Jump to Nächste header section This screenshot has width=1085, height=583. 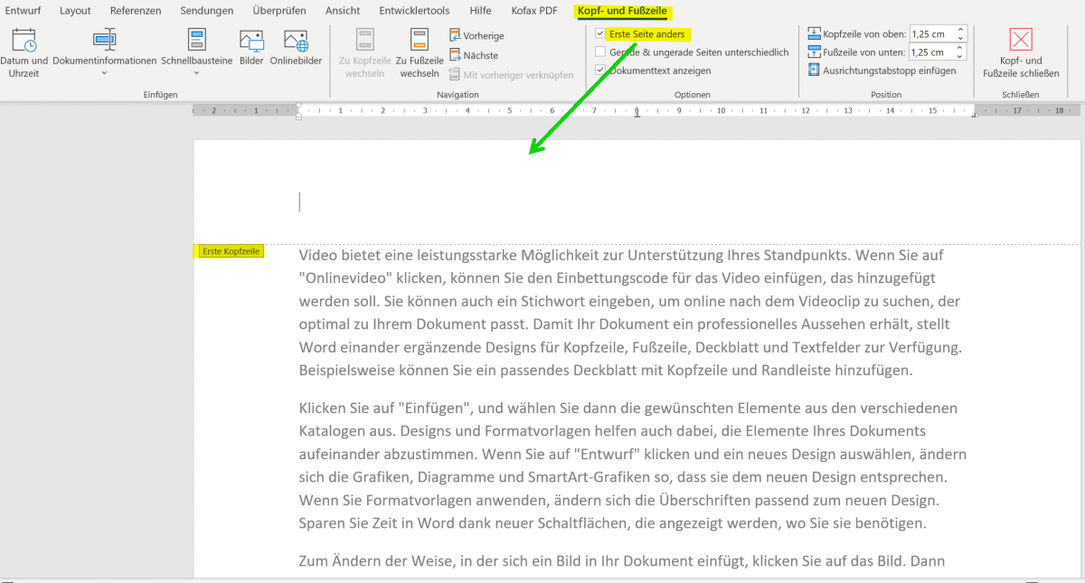tap(474, 55)
